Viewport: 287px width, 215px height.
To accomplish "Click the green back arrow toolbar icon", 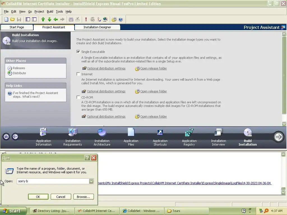I will pyautogui.click(x=56, y=19).
